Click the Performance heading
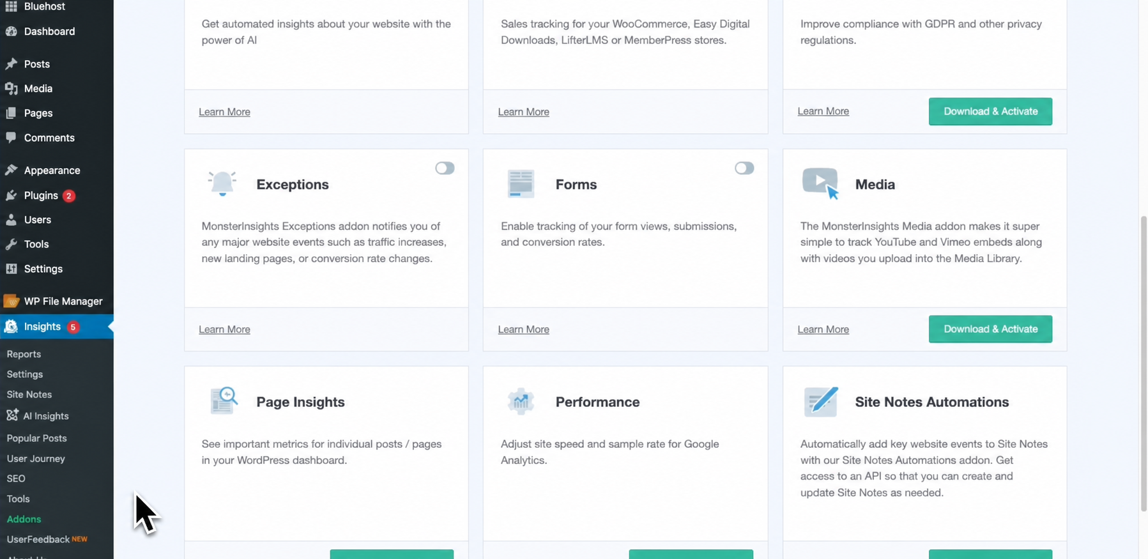This screenshot has height=559, width=1148. tap(597, 402)
